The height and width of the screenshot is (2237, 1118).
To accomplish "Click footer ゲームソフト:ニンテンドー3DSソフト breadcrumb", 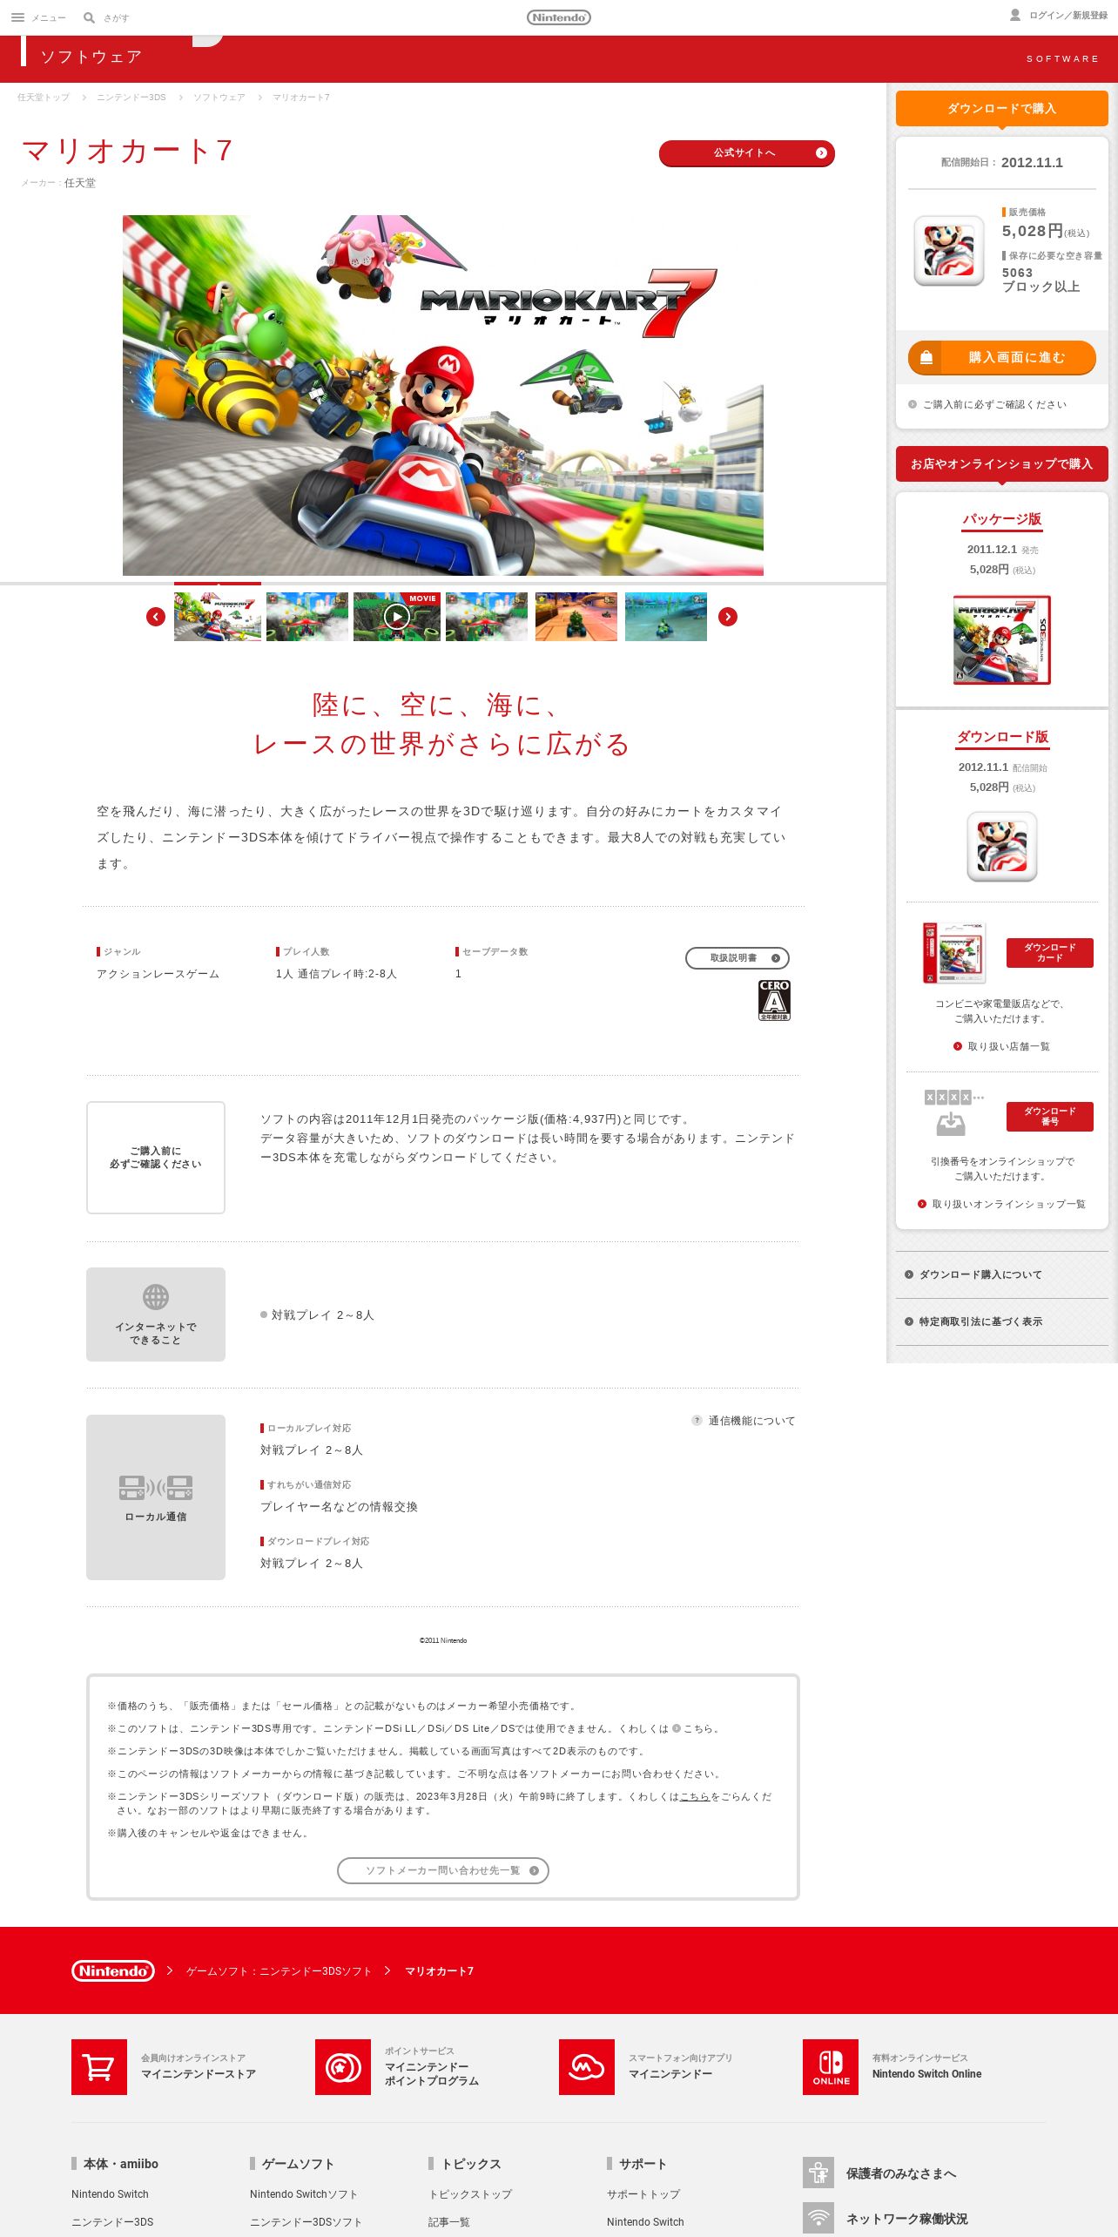I will pos(279,1971).
